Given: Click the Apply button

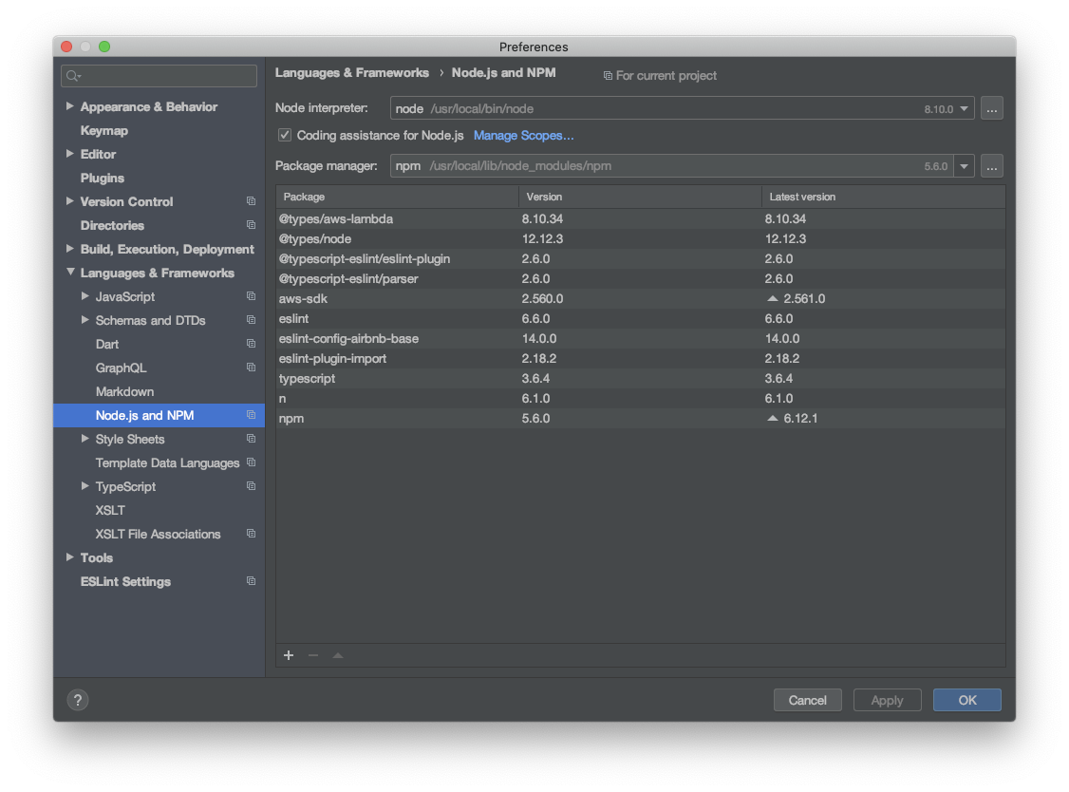Looking at the screenshot, I should tap(887, 700).
